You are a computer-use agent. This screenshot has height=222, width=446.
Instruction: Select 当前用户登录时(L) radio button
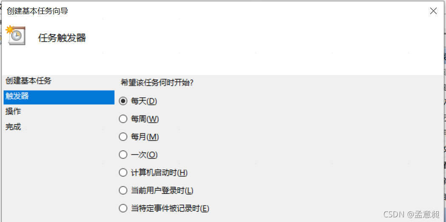(123, 191)
